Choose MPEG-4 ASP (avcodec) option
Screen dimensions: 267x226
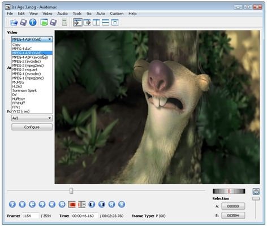(x=32, y=57)
